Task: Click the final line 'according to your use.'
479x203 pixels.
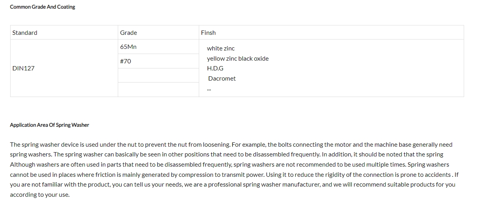Action: coord(40,195)
